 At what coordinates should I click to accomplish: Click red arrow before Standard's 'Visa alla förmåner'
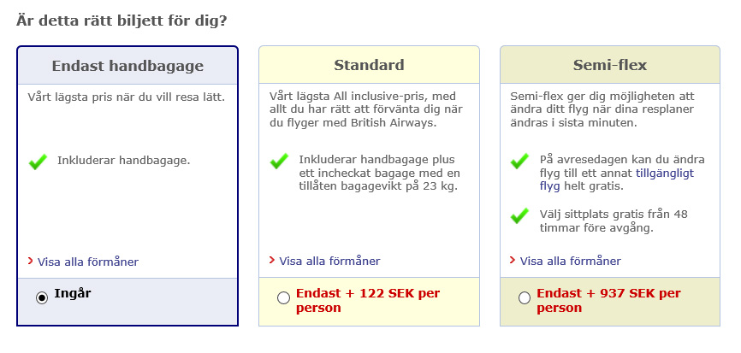coord(272,260)
